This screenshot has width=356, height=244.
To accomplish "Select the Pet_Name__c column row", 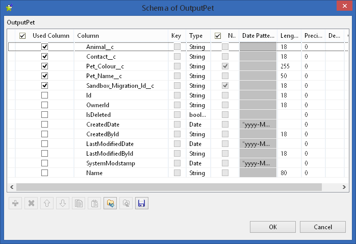I will pyautogui.click(x=104, y=76).
